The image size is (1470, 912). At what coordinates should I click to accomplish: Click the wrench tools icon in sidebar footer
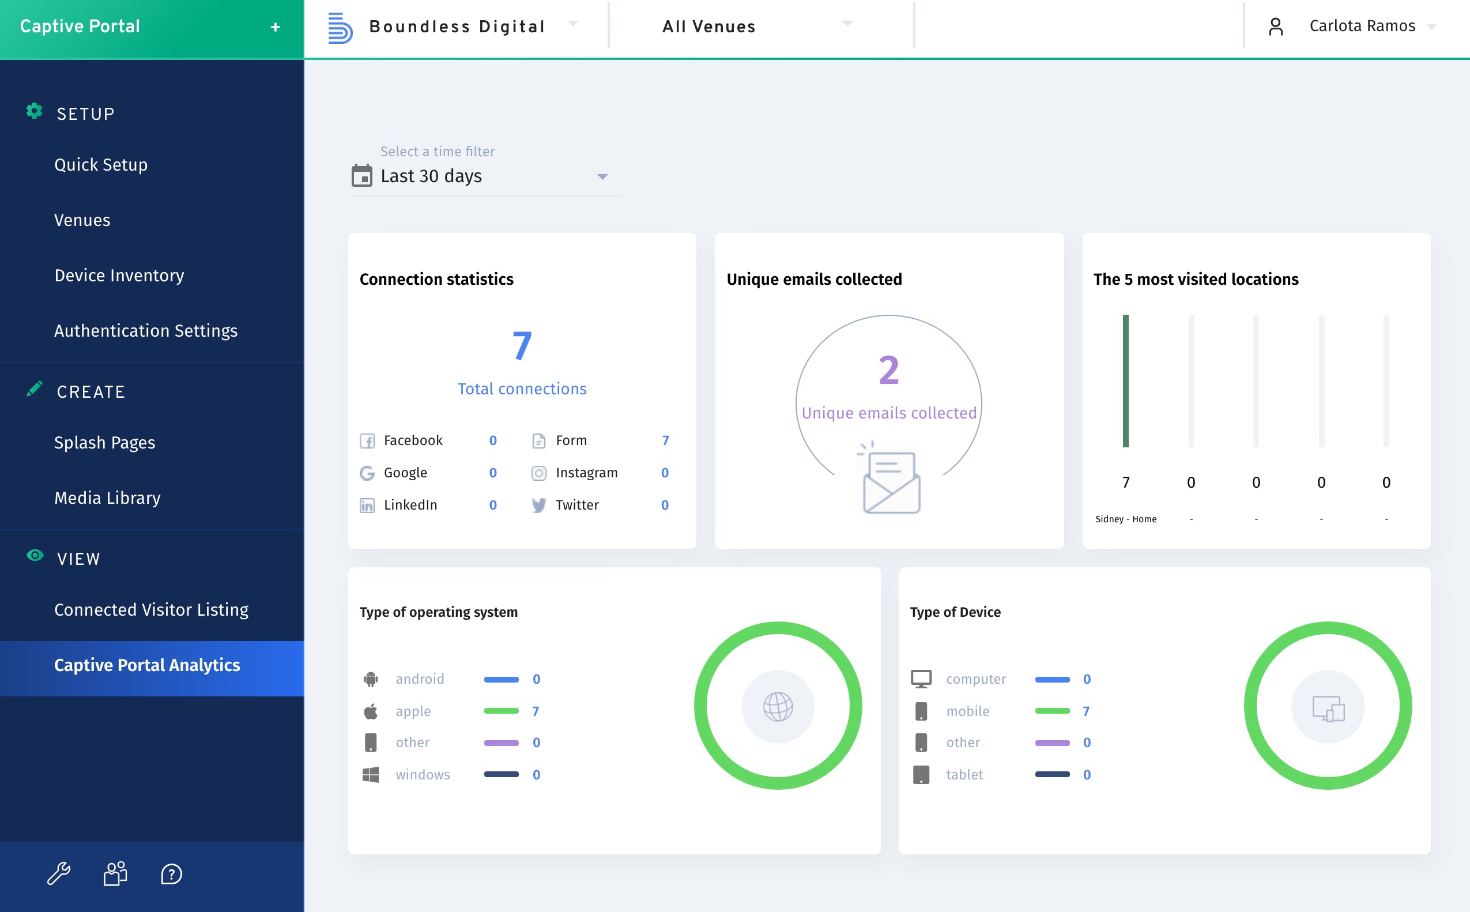coord(58,873)
